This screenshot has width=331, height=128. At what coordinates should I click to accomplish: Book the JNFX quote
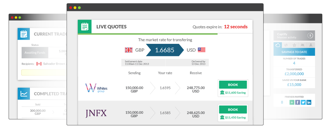pyautogui.click(x=233, y=109)
